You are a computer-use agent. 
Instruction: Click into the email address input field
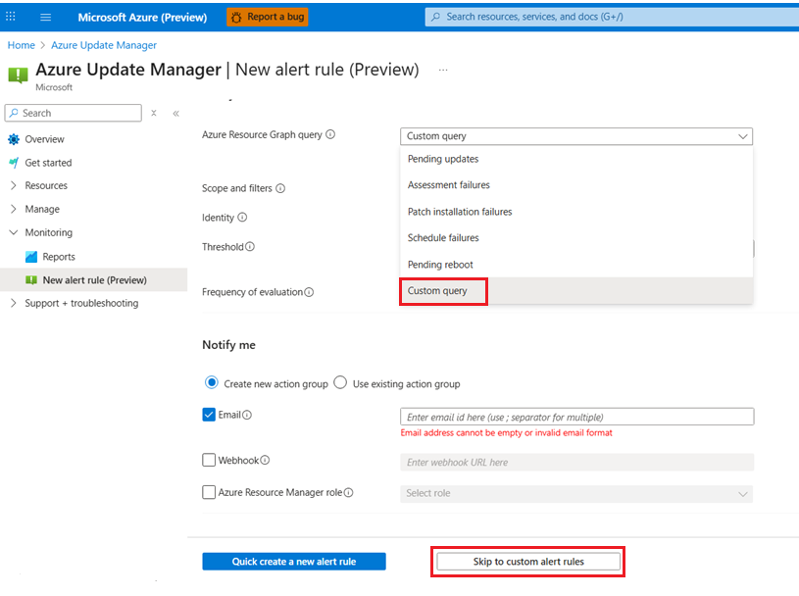click(x=576, y=417)
